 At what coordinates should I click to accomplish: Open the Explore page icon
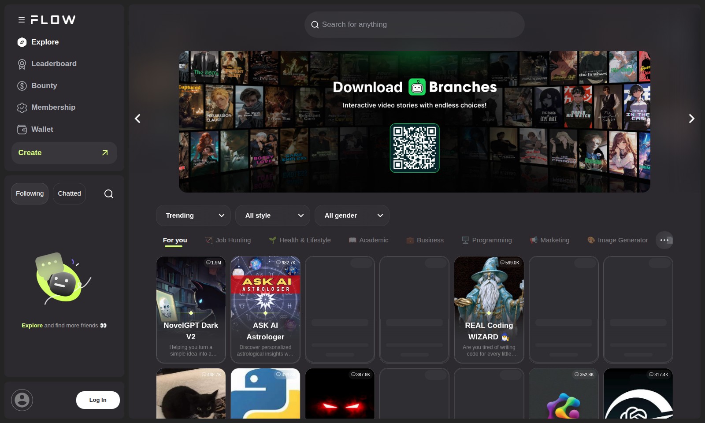coord(22,42)
